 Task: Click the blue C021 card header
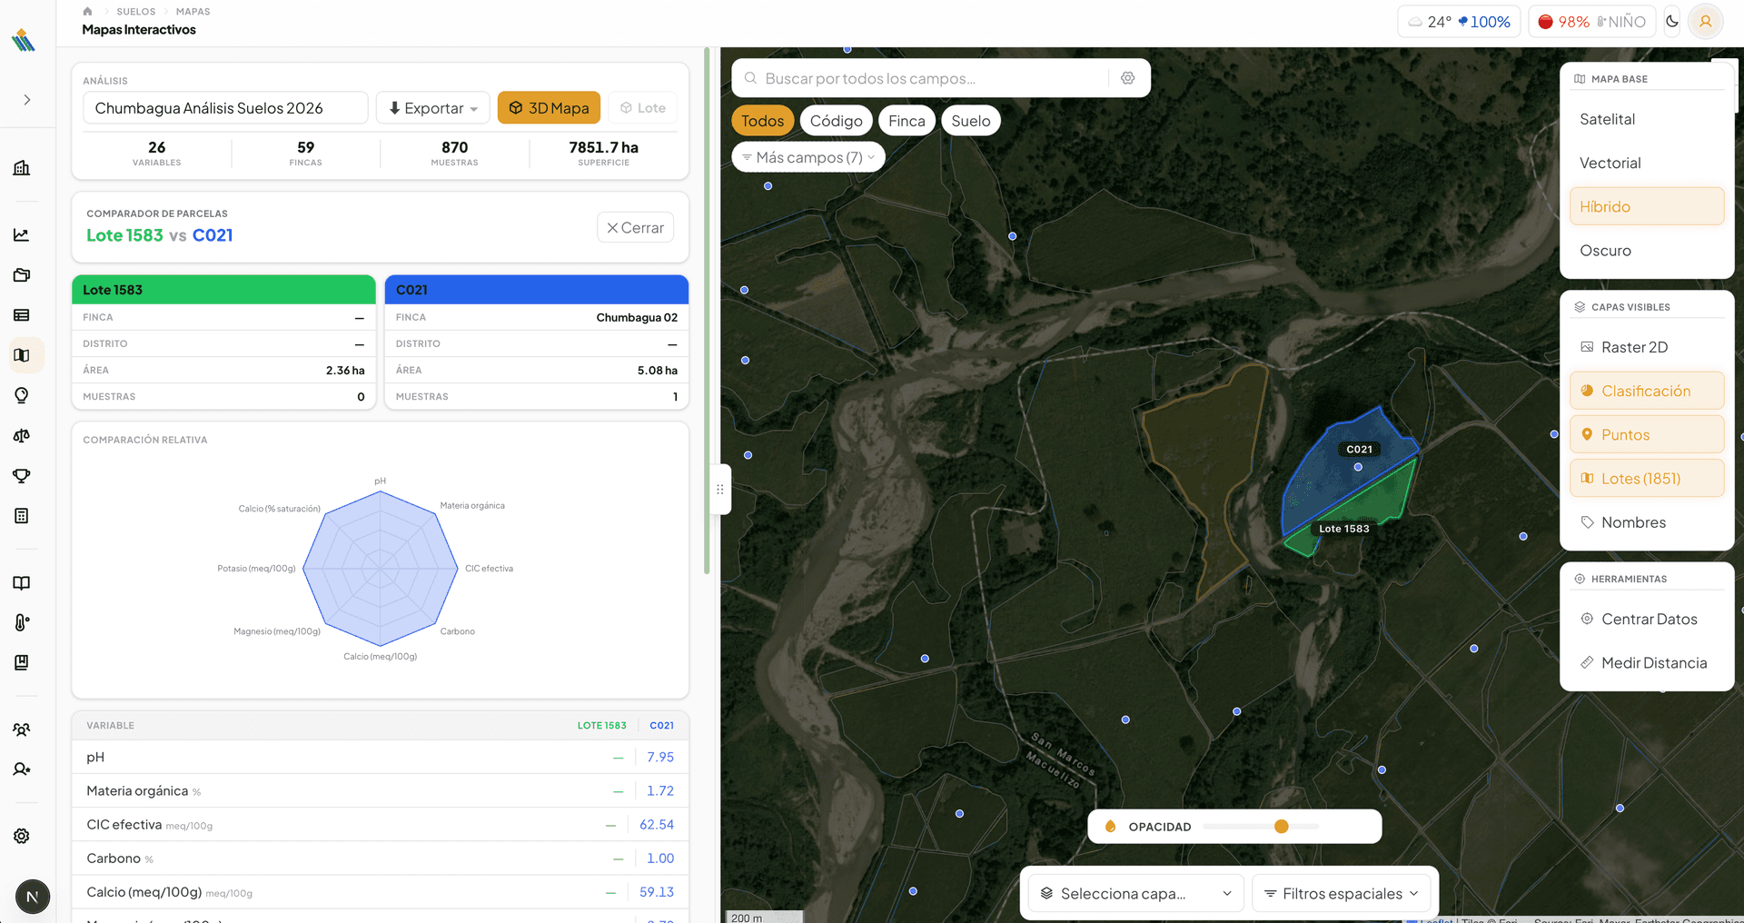point(537,290)
